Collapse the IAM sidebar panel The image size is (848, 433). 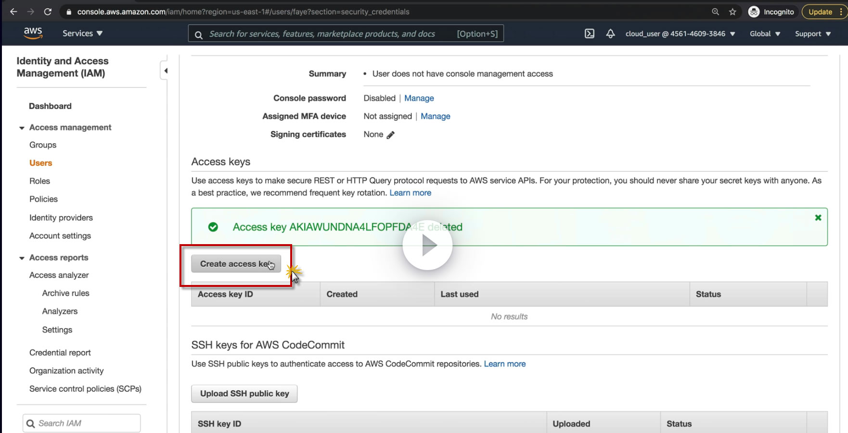click(166, 71)
